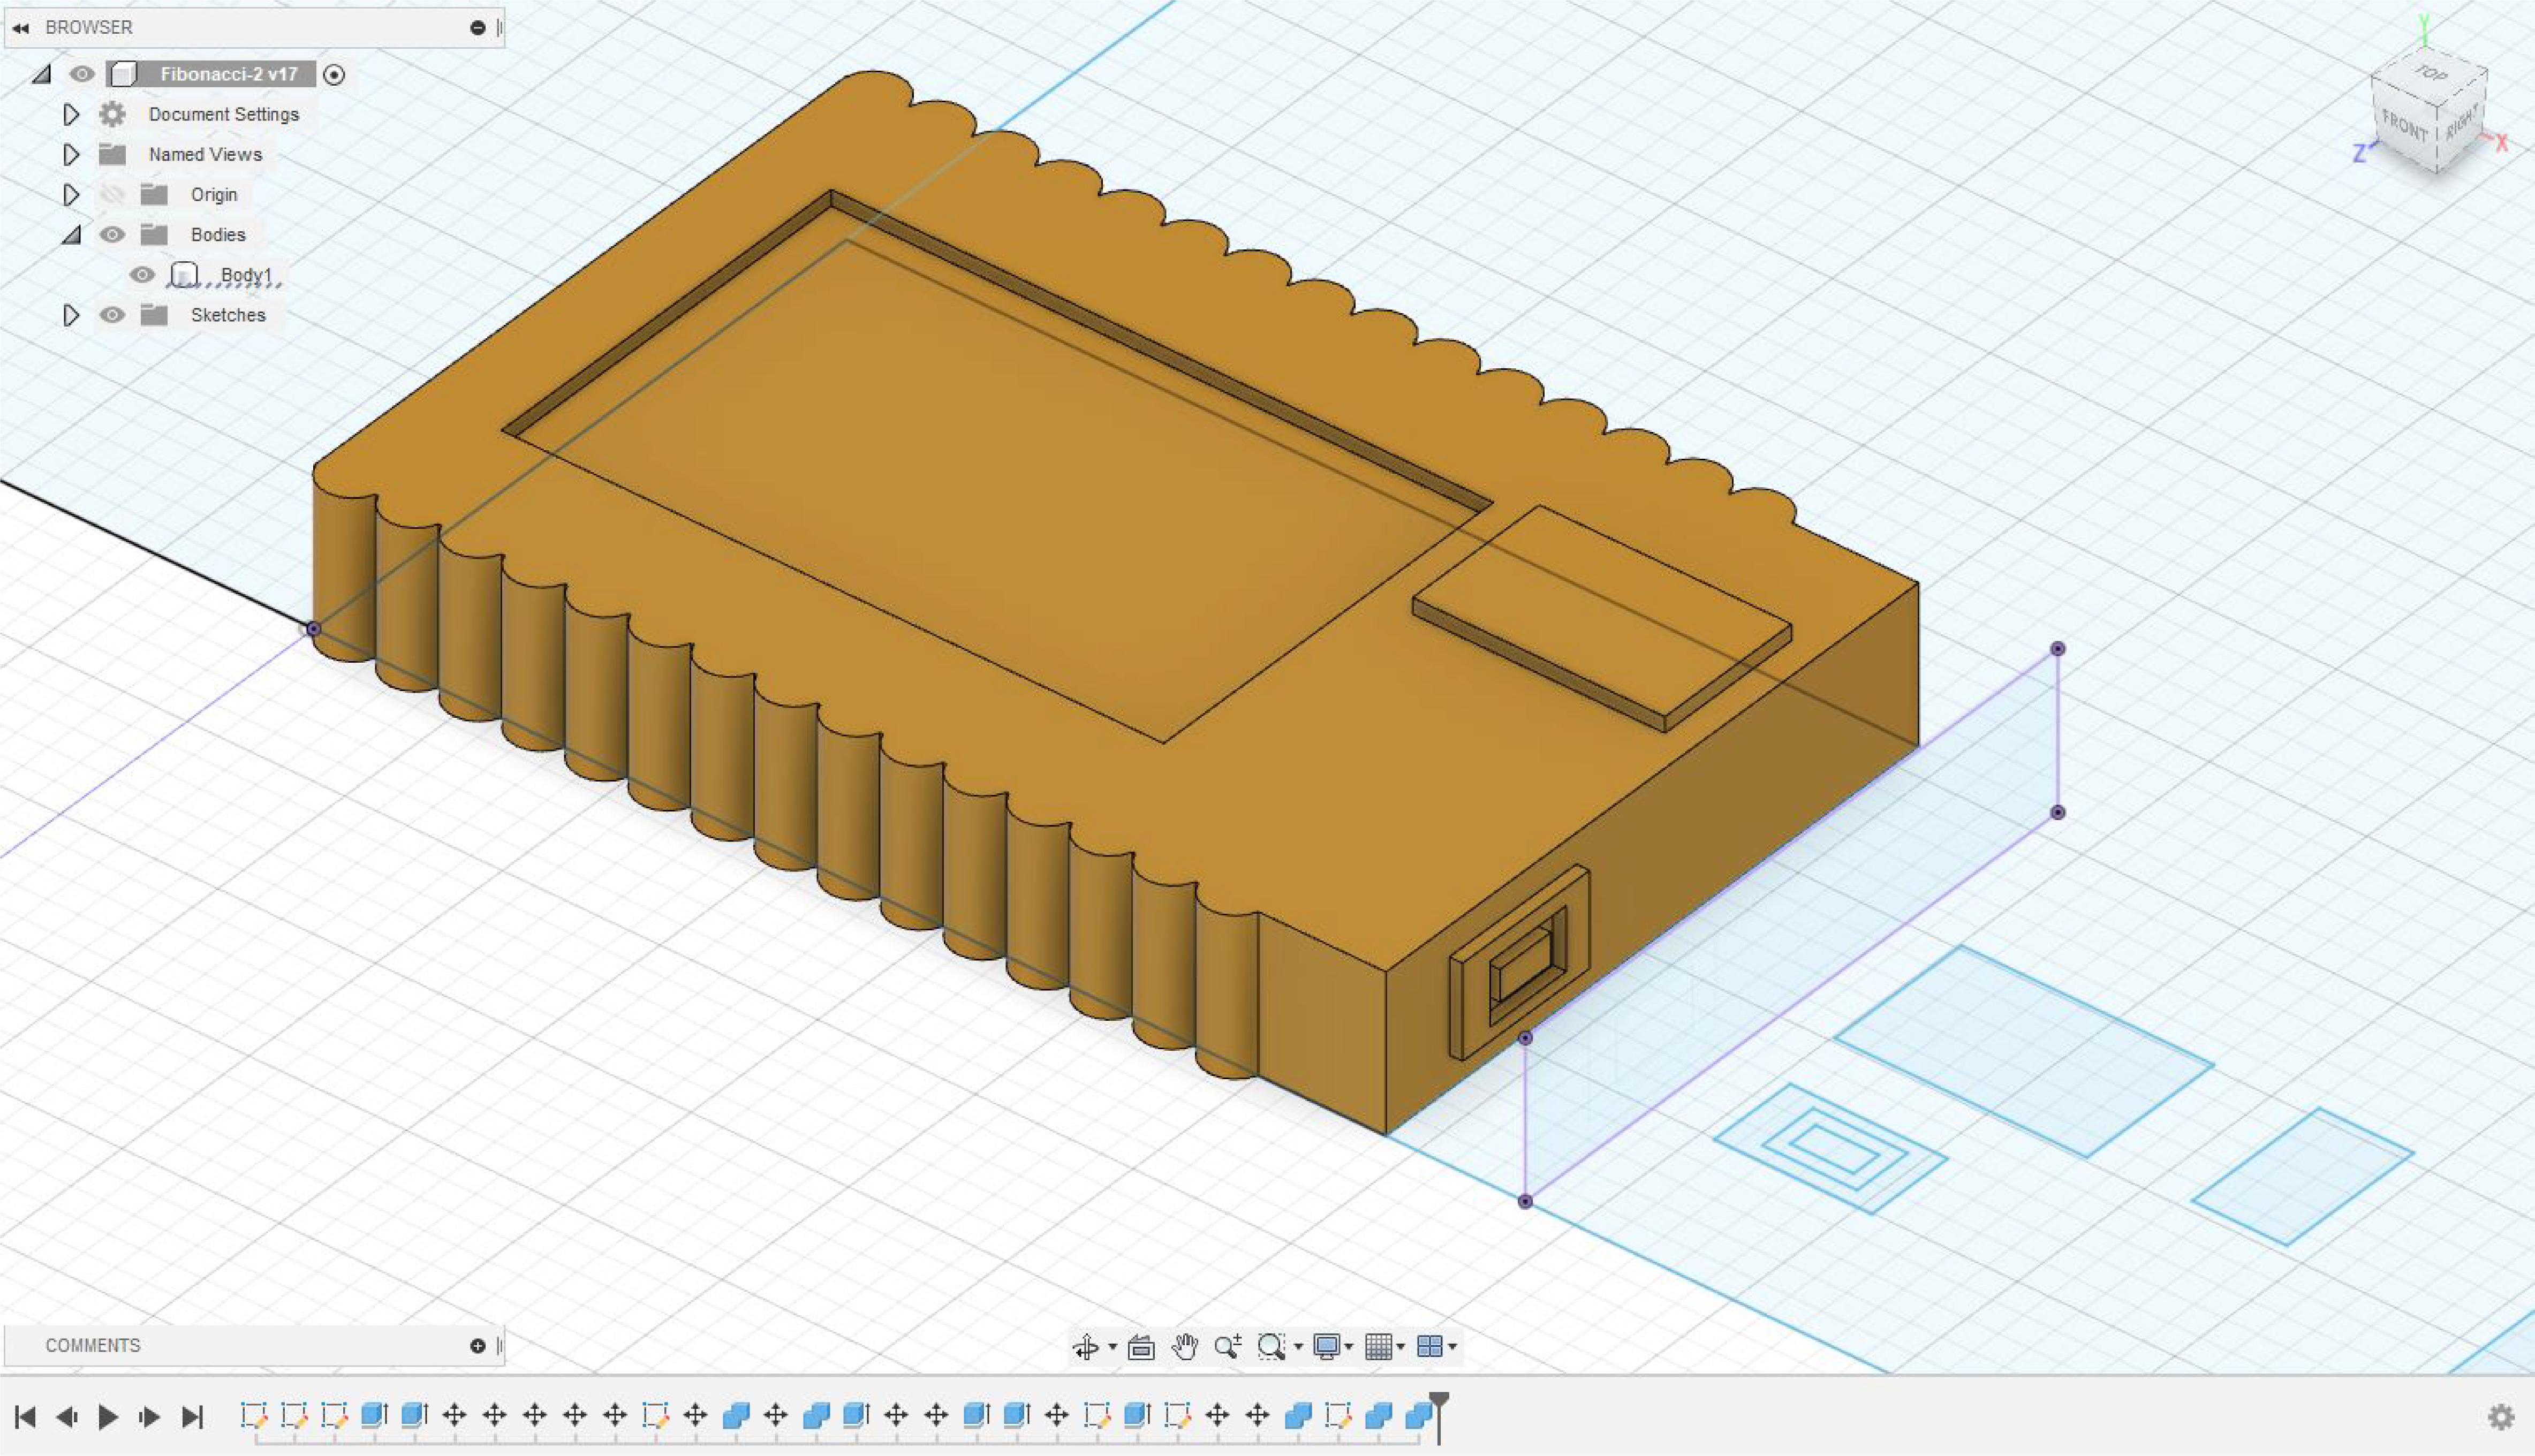Select Document Settings in the browser tree
This screenshot has width=2535, height=1456.
[x=224, y=114]
